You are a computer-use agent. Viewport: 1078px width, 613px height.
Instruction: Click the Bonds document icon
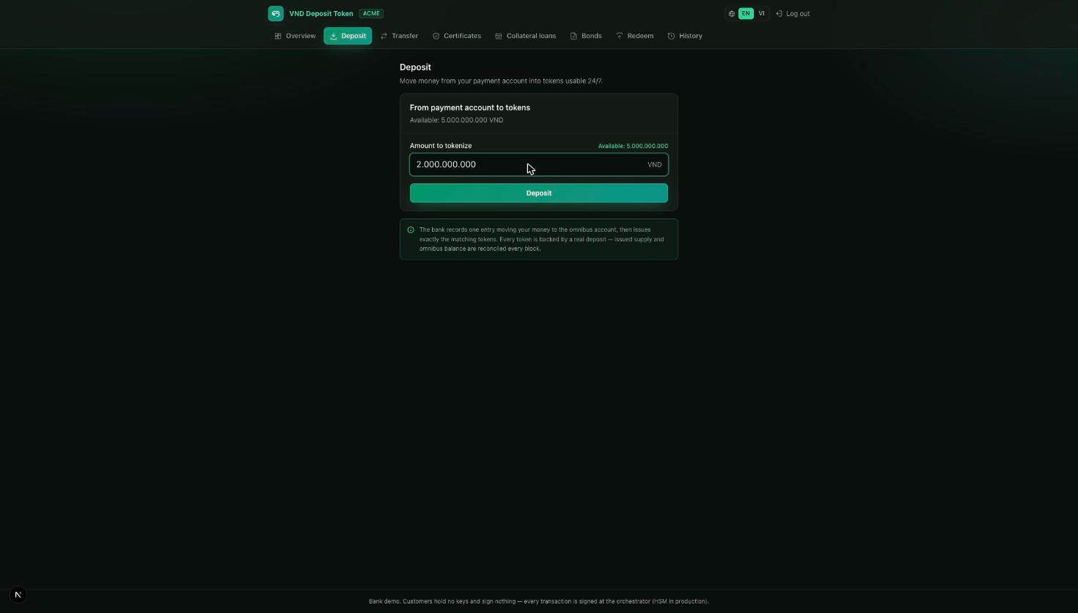(x=573, y=36)
